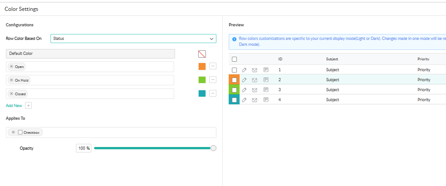Click the mail envelope icon in row 2
This screenshot has height=186, width=446.
(255, 80)
